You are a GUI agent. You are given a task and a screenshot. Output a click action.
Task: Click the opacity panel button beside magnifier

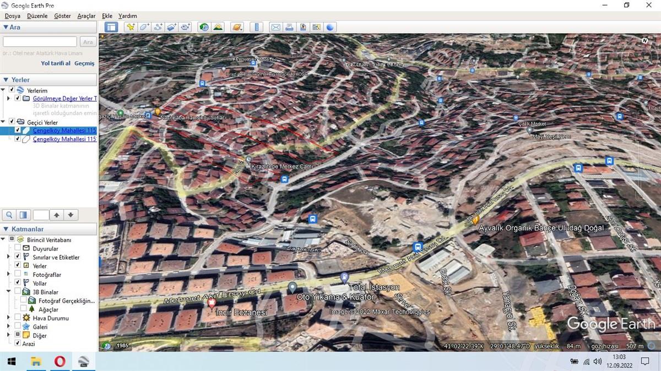(23, 215)
